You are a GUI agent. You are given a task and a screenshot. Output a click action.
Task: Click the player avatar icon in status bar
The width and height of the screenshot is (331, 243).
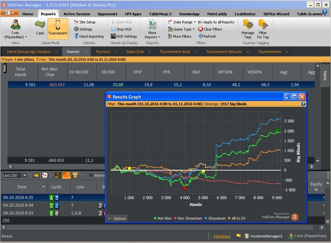(291, 235)
